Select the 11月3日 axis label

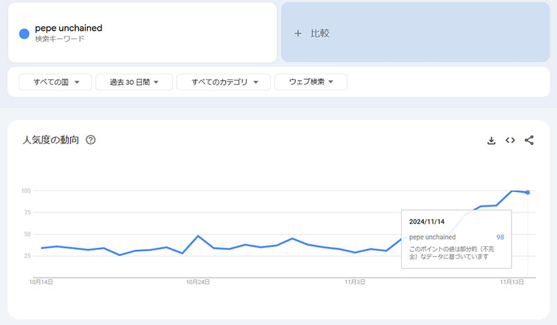coord(355,282)
